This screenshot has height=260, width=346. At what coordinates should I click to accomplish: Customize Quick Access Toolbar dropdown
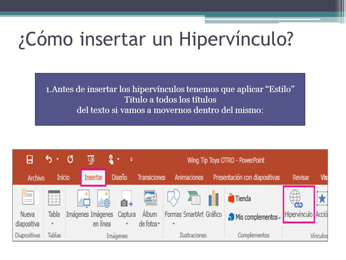(x=131, y=159)
